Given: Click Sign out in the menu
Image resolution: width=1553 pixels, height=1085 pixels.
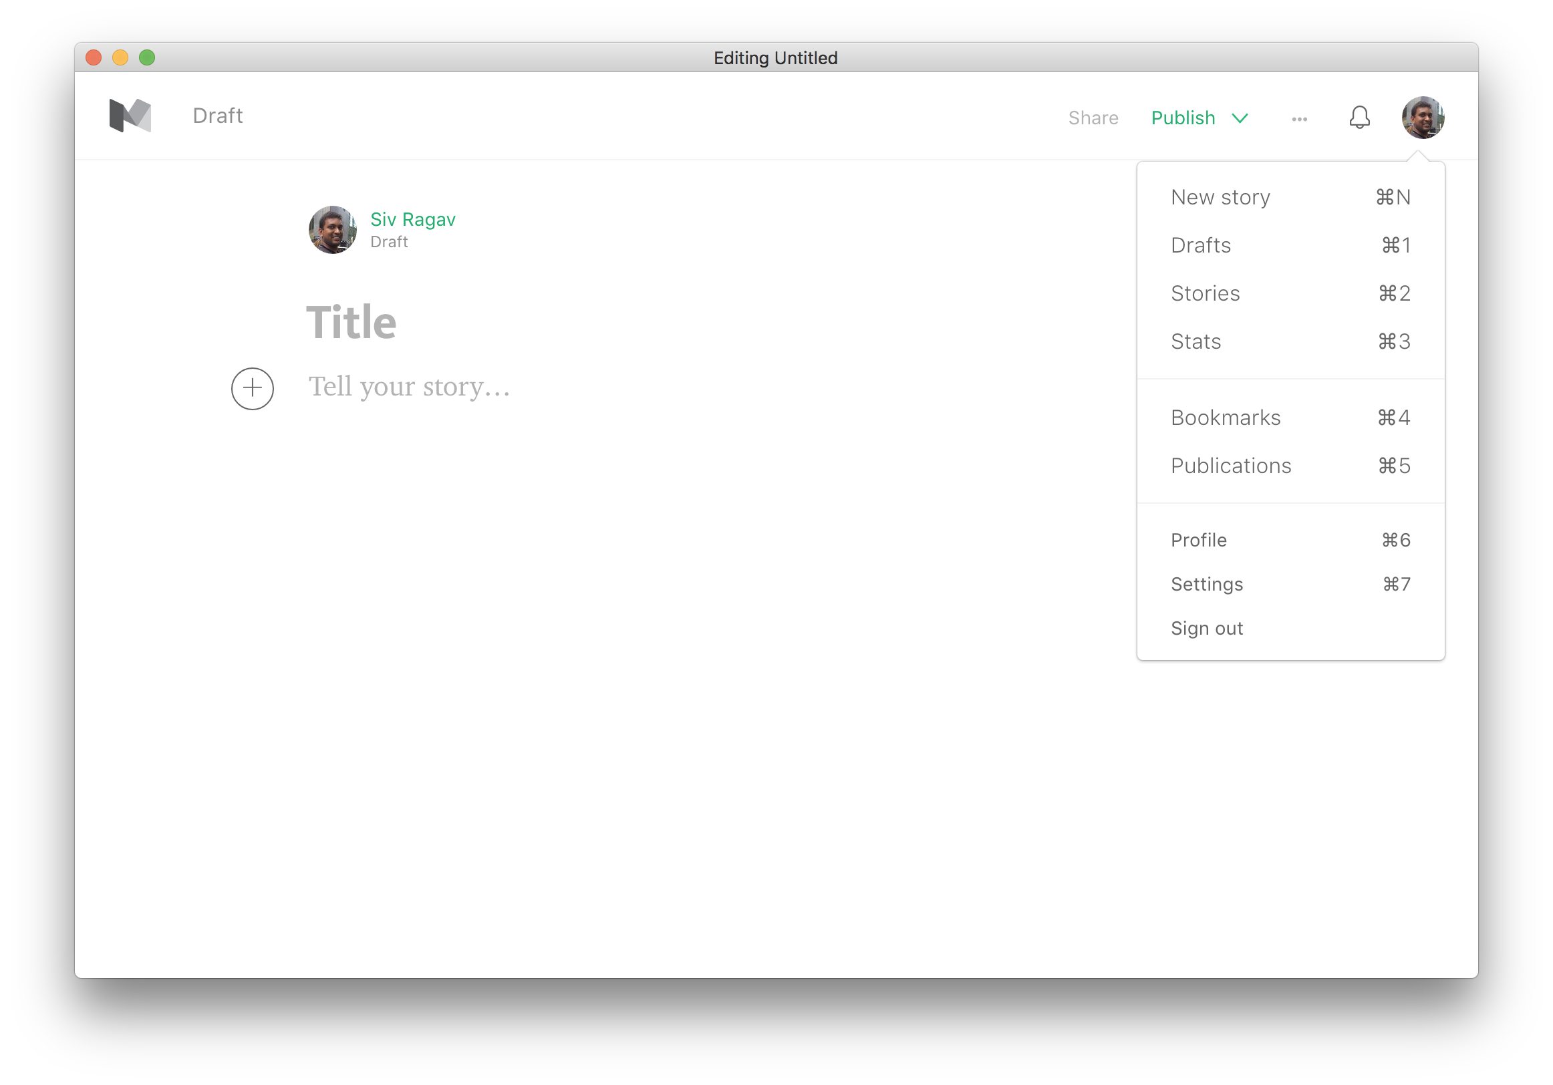Looking at the screenshot, I should [1206, 629].
